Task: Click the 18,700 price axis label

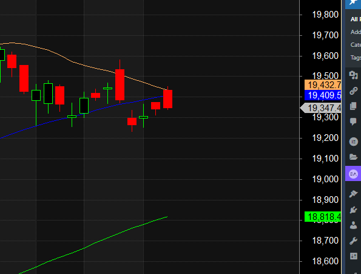Action: [325, 241]
